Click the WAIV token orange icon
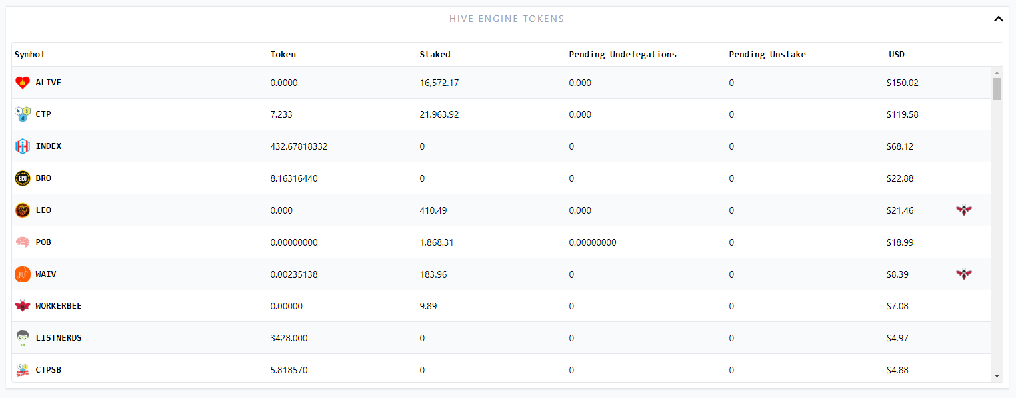The width and height of the screenshot is (1016, 398). point(23,274)
